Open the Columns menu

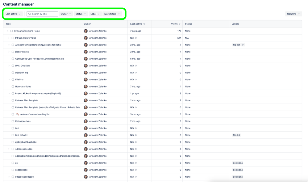tap(293, 14)
